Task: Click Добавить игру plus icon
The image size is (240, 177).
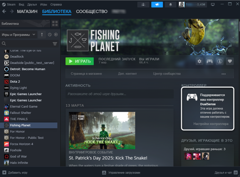Action: pos(4,173)
